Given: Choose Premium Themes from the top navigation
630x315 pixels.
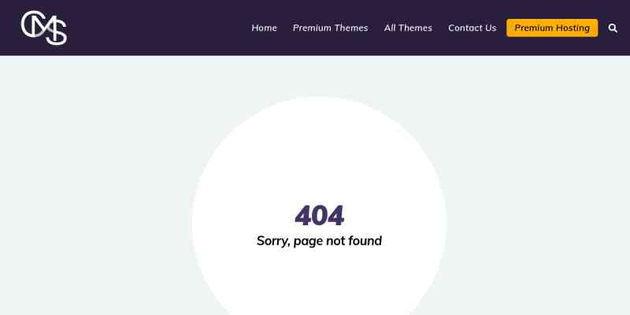Looking at the screenshot, I should (330, 28).
